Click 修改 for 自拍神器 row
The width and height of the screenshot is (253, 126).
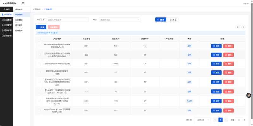pyautogui.click(x=216, y=64)
